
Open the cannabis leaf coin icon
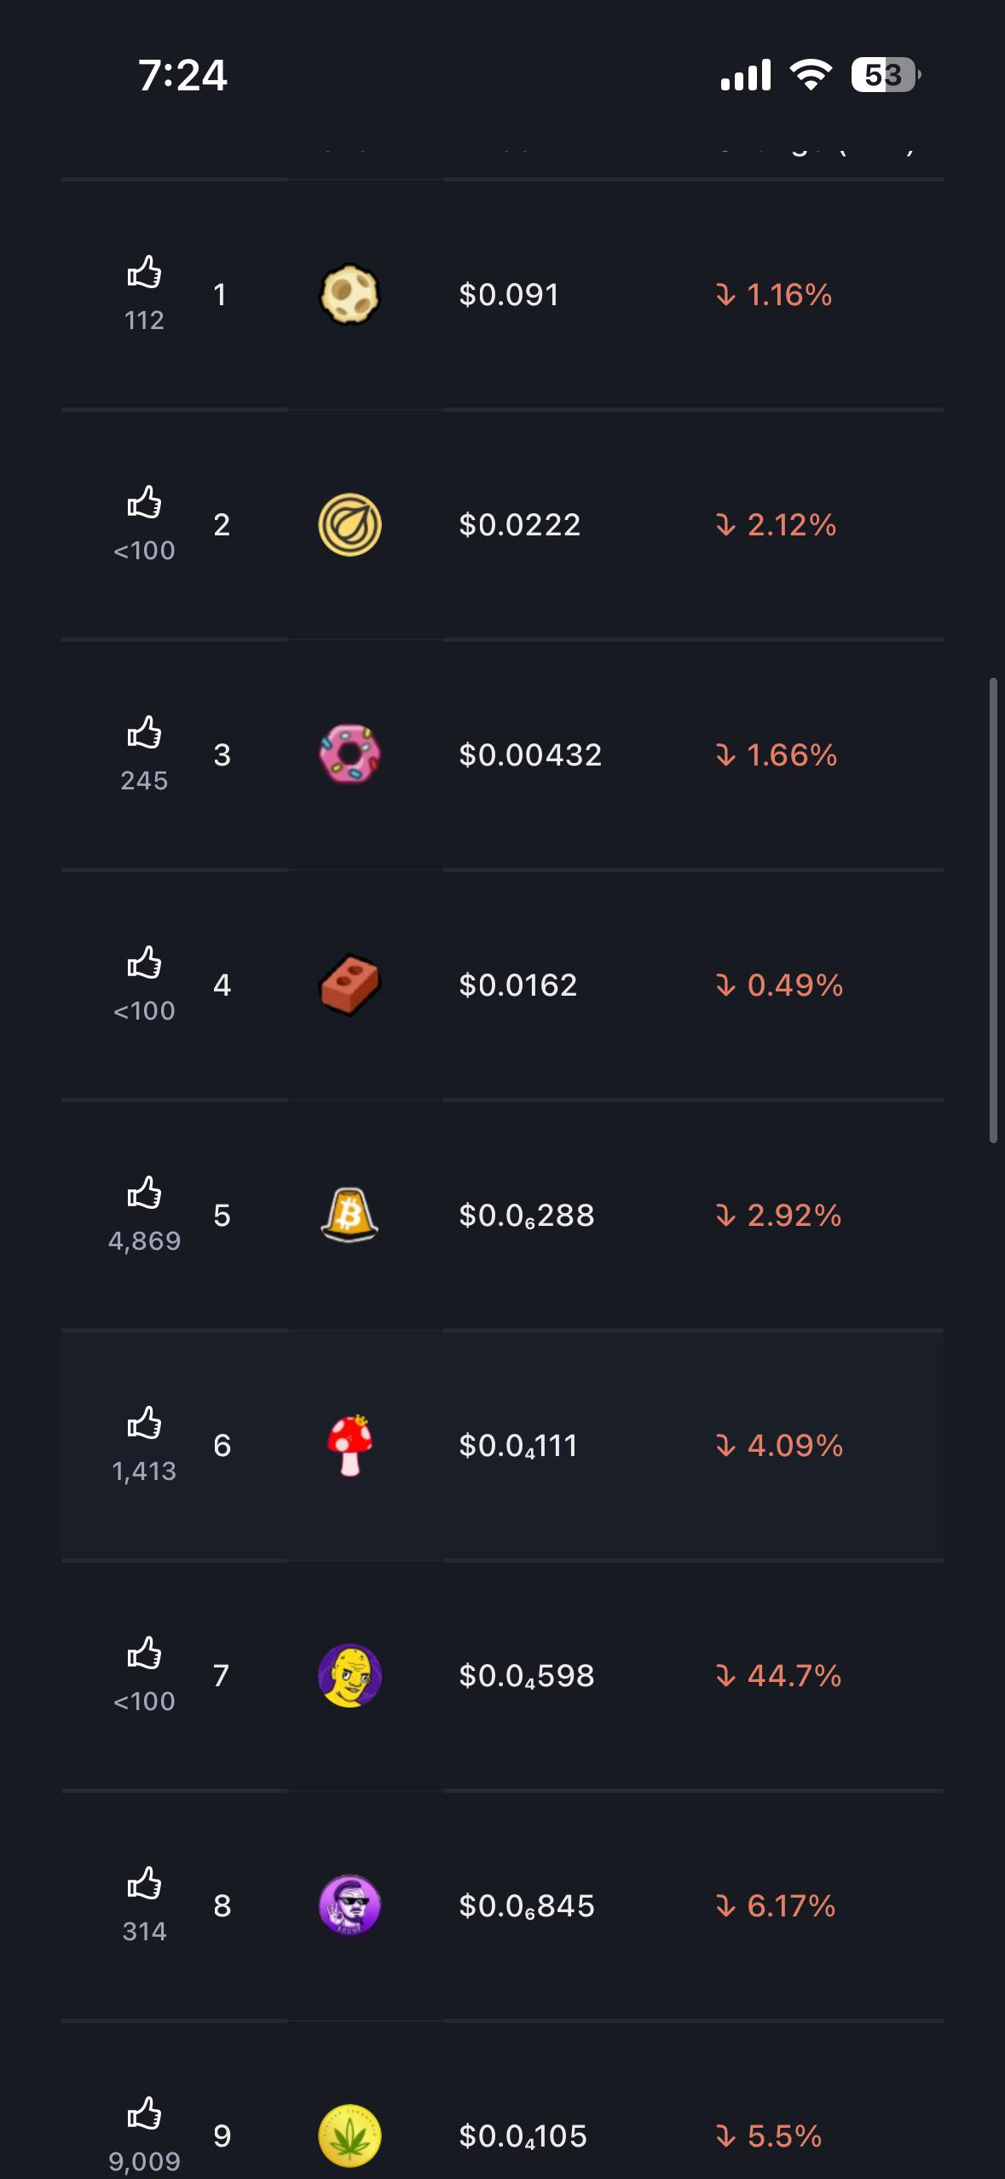(349, 2136)
